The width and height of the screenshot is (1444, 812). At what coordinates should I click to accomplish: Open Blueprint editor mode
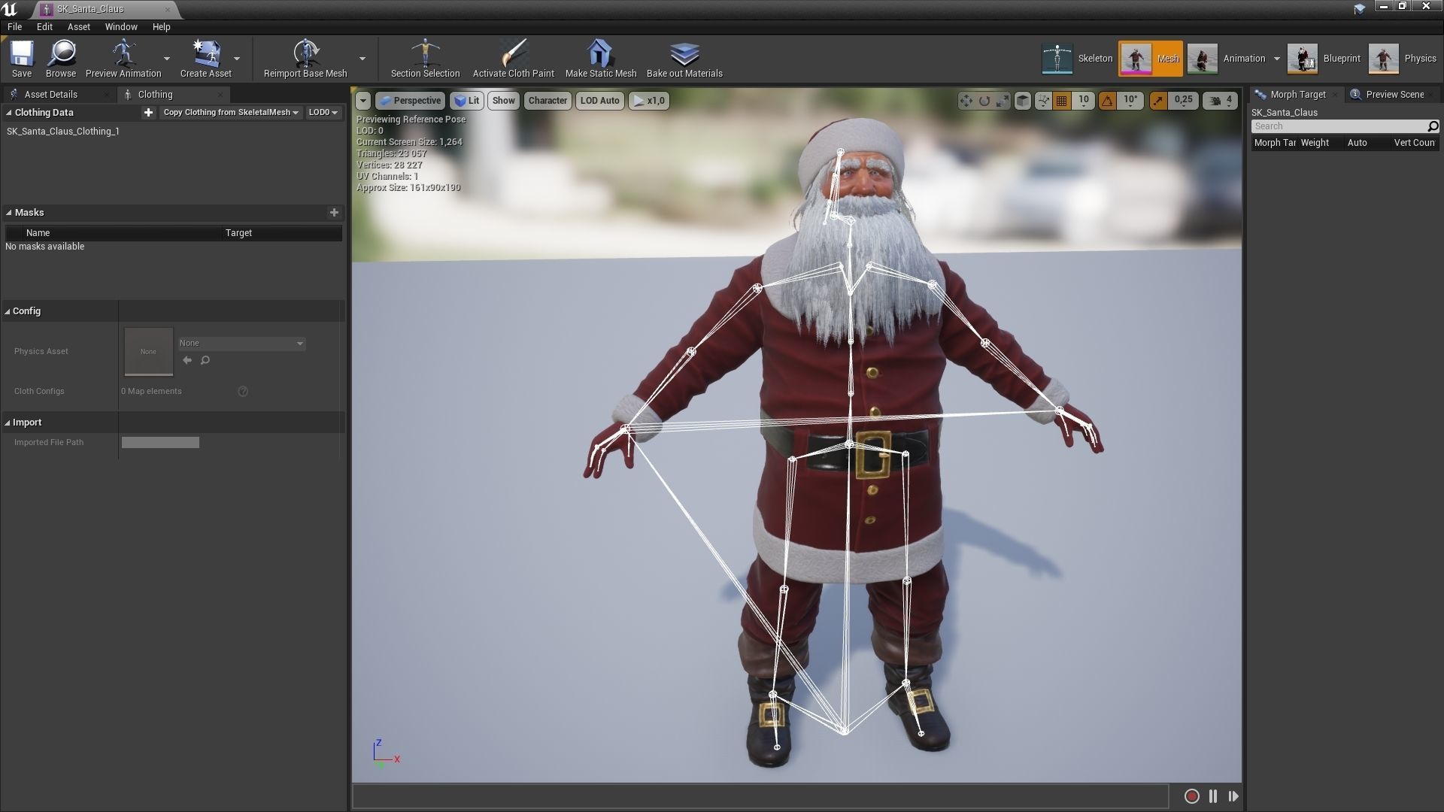(1324, 59)
